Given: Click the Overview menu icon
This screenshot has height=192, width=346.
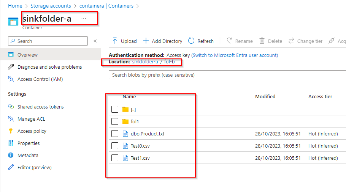Looking at the screenshot, I should pos(11,55).
